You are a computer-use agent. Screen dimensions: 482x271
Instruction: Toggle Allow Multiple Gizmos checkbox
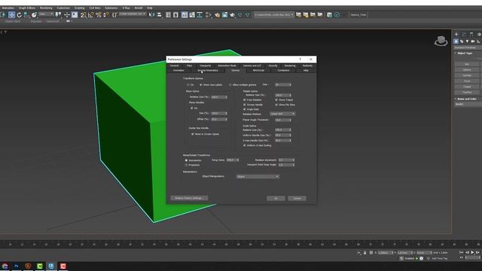[230, 85]
